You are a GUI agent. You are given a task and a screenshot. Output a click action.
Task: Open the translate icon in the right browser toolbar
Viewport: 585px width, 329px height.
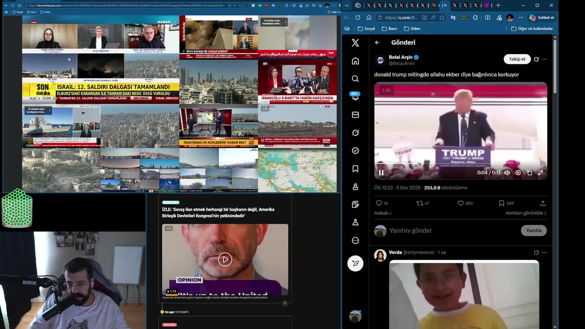pyautogui.click(x=453, y=17)
